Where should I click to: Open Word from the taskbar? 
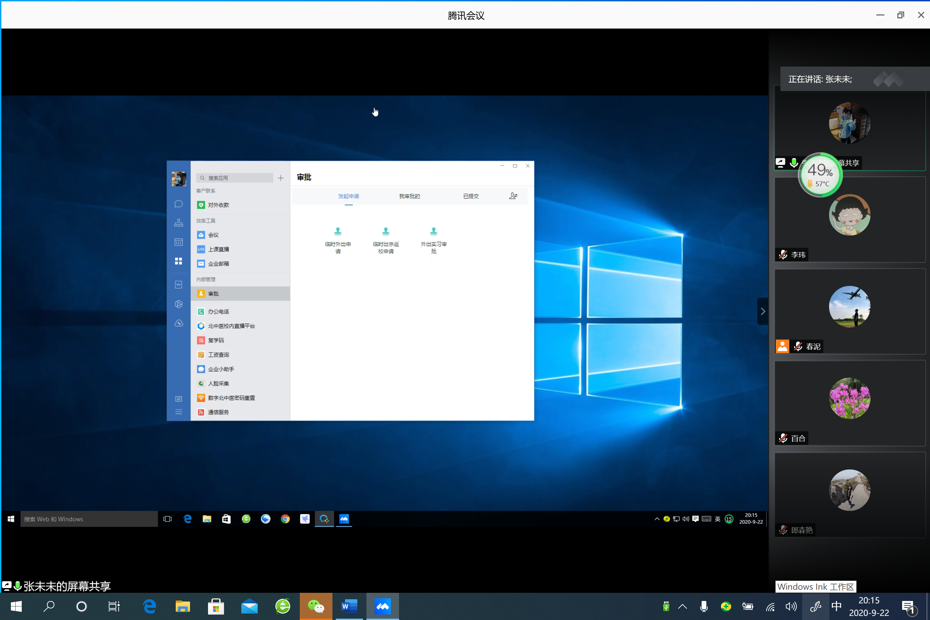click(349, 606)
